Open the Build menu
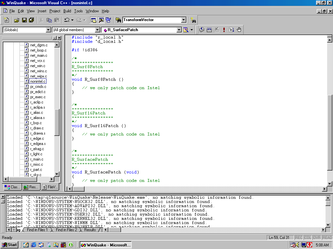 tap(67, 11)
